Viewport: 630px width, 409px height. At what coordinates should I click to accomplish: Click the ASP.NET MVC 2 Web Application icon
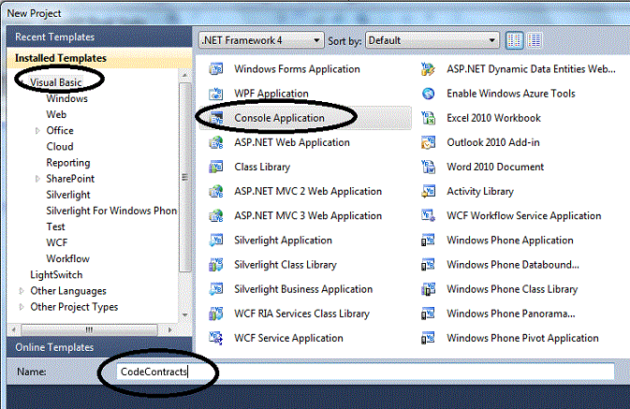216,192
